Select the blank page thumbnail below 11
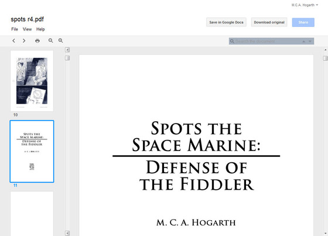Viewport: 328px width, 236px height. 32,214
